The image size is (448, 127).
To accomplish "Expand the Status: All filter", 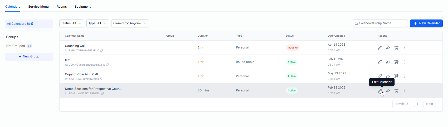I will [x=71, y=23].
